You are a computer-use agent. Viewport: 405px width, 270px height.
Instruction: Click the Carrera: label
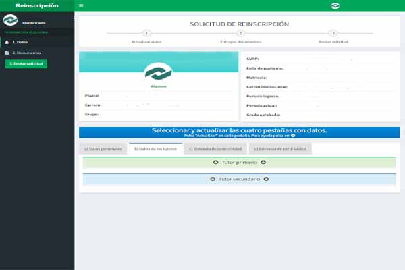coord(93,105)
